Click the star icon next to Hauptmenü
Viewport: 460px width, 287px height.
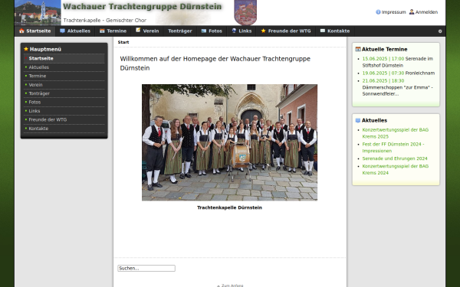(26, 49)
